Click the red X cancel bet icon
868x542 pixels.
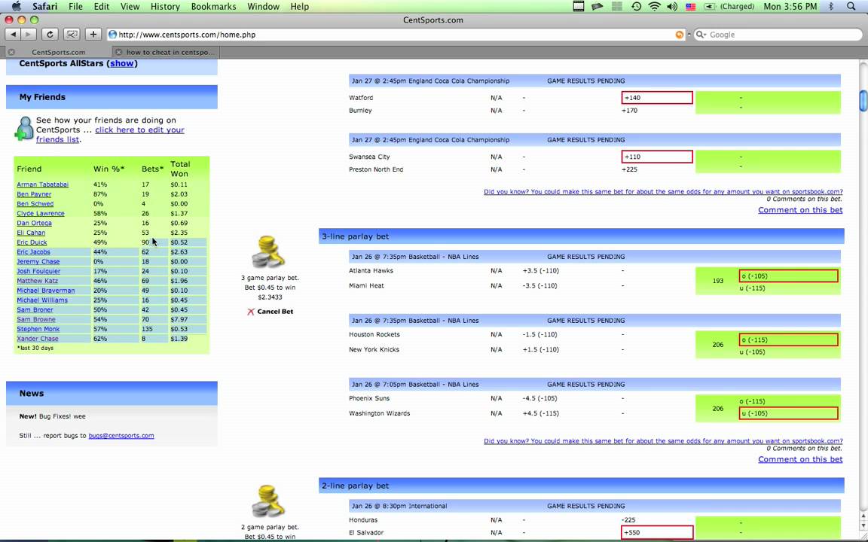[x=250, y=312]
